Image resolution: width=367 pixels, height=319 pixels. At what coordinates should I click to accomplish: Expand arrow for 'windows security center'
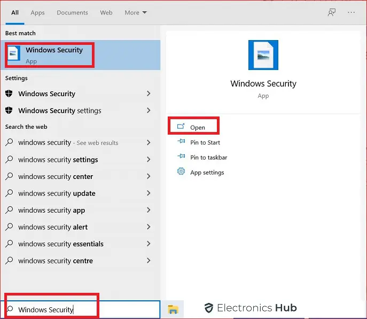click(x=149, y=176)
